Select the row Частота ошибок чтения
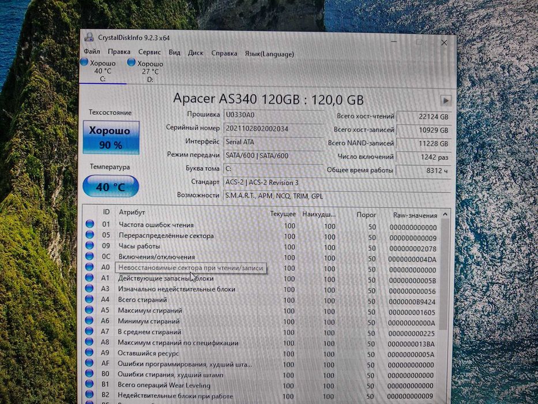 [261, 225]
